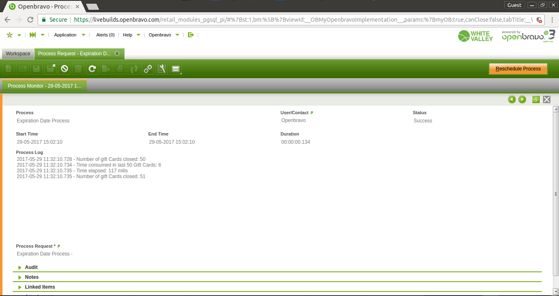Click the Insert Row in grid icon
Screen dimensions: 559x296
(x=23, y=69)
